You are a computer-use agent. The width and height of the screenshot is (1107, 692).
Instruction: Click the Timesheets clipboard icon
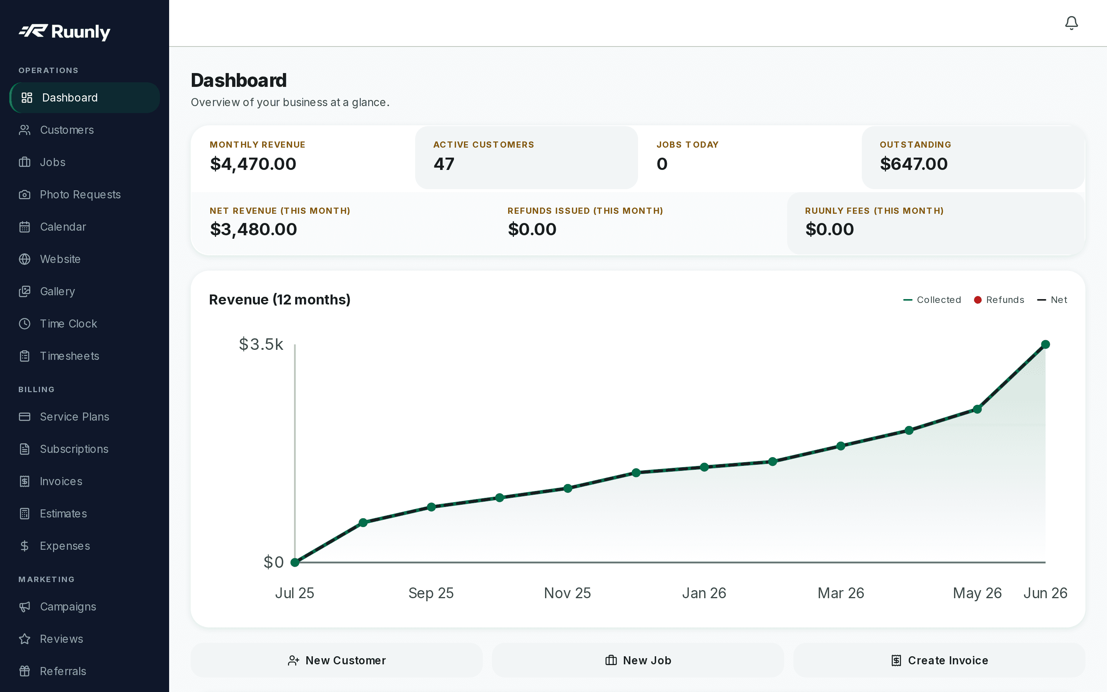pyautogui.click(x=25, y=356)
